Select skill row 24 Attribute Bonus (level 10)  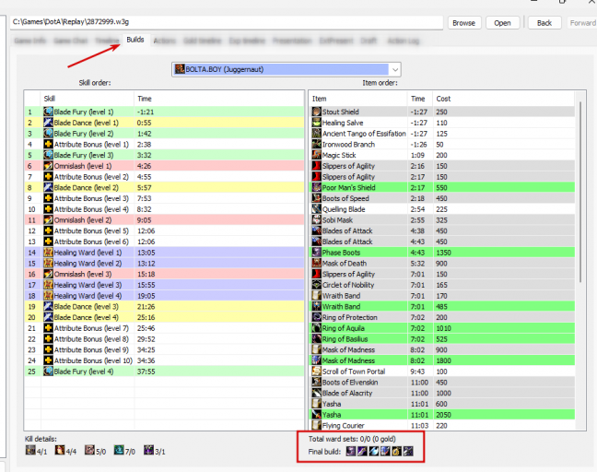165,360
